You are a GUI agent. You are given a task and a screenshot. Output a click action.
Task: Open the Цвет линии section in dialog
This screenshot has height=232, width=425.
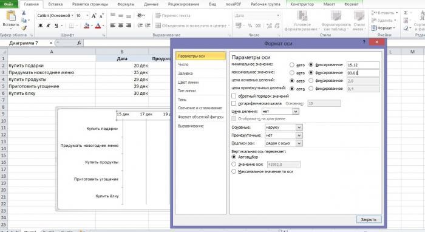[200, 82]
